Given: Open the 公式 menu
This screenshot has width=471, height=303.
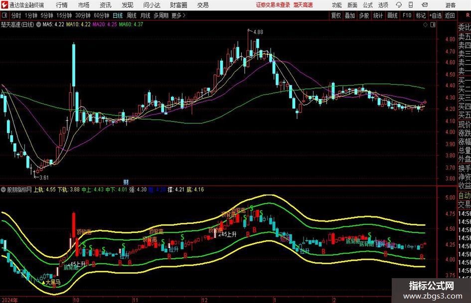Looking at the screenshot, I should coord(367,5).
